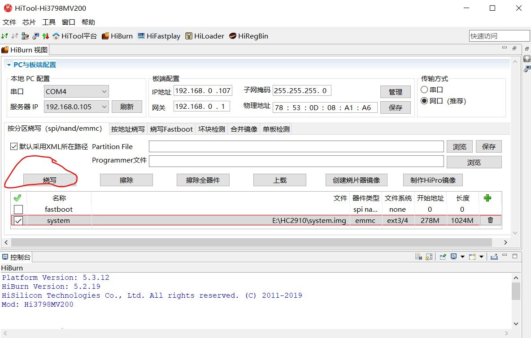Open the network device manager toolbar icon

click(25, 36)
